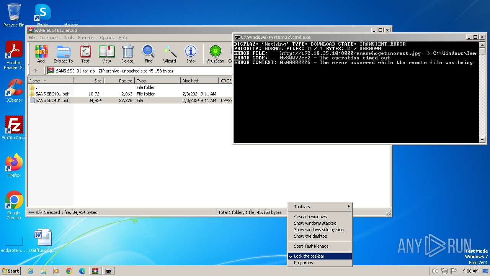Click the Delete trash icon in WinRAR

(x=127, y=54)
